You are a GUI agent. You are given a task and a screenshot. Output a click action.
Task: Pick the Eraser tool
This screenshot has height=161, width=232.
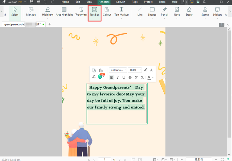(189, 12)
